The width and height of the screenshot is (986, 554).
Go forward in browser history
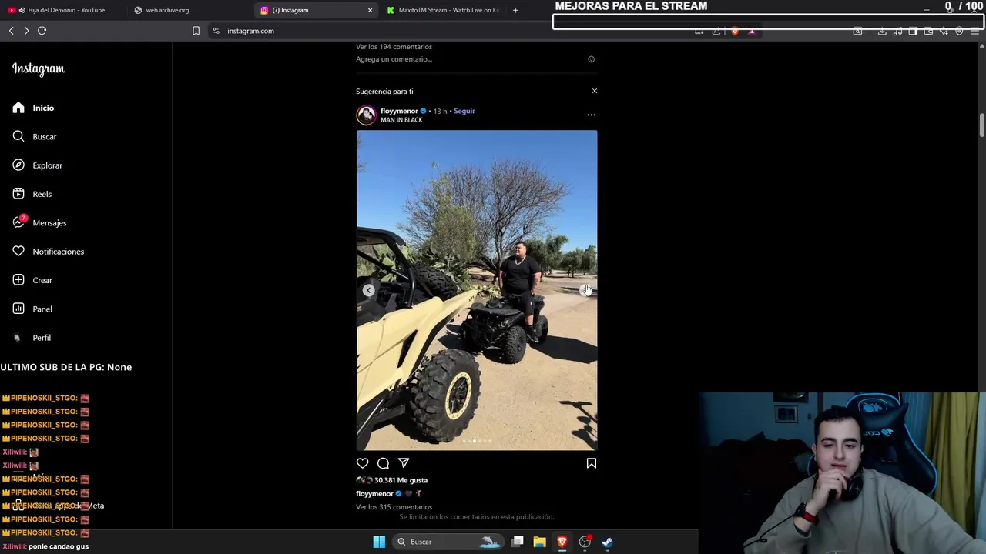[26, 31]
